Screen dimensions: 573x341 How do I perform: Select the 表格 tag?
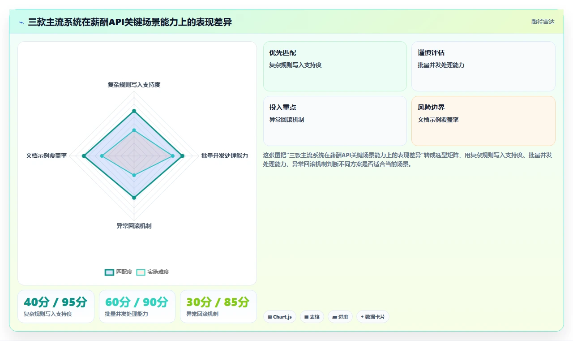point(312,317)
